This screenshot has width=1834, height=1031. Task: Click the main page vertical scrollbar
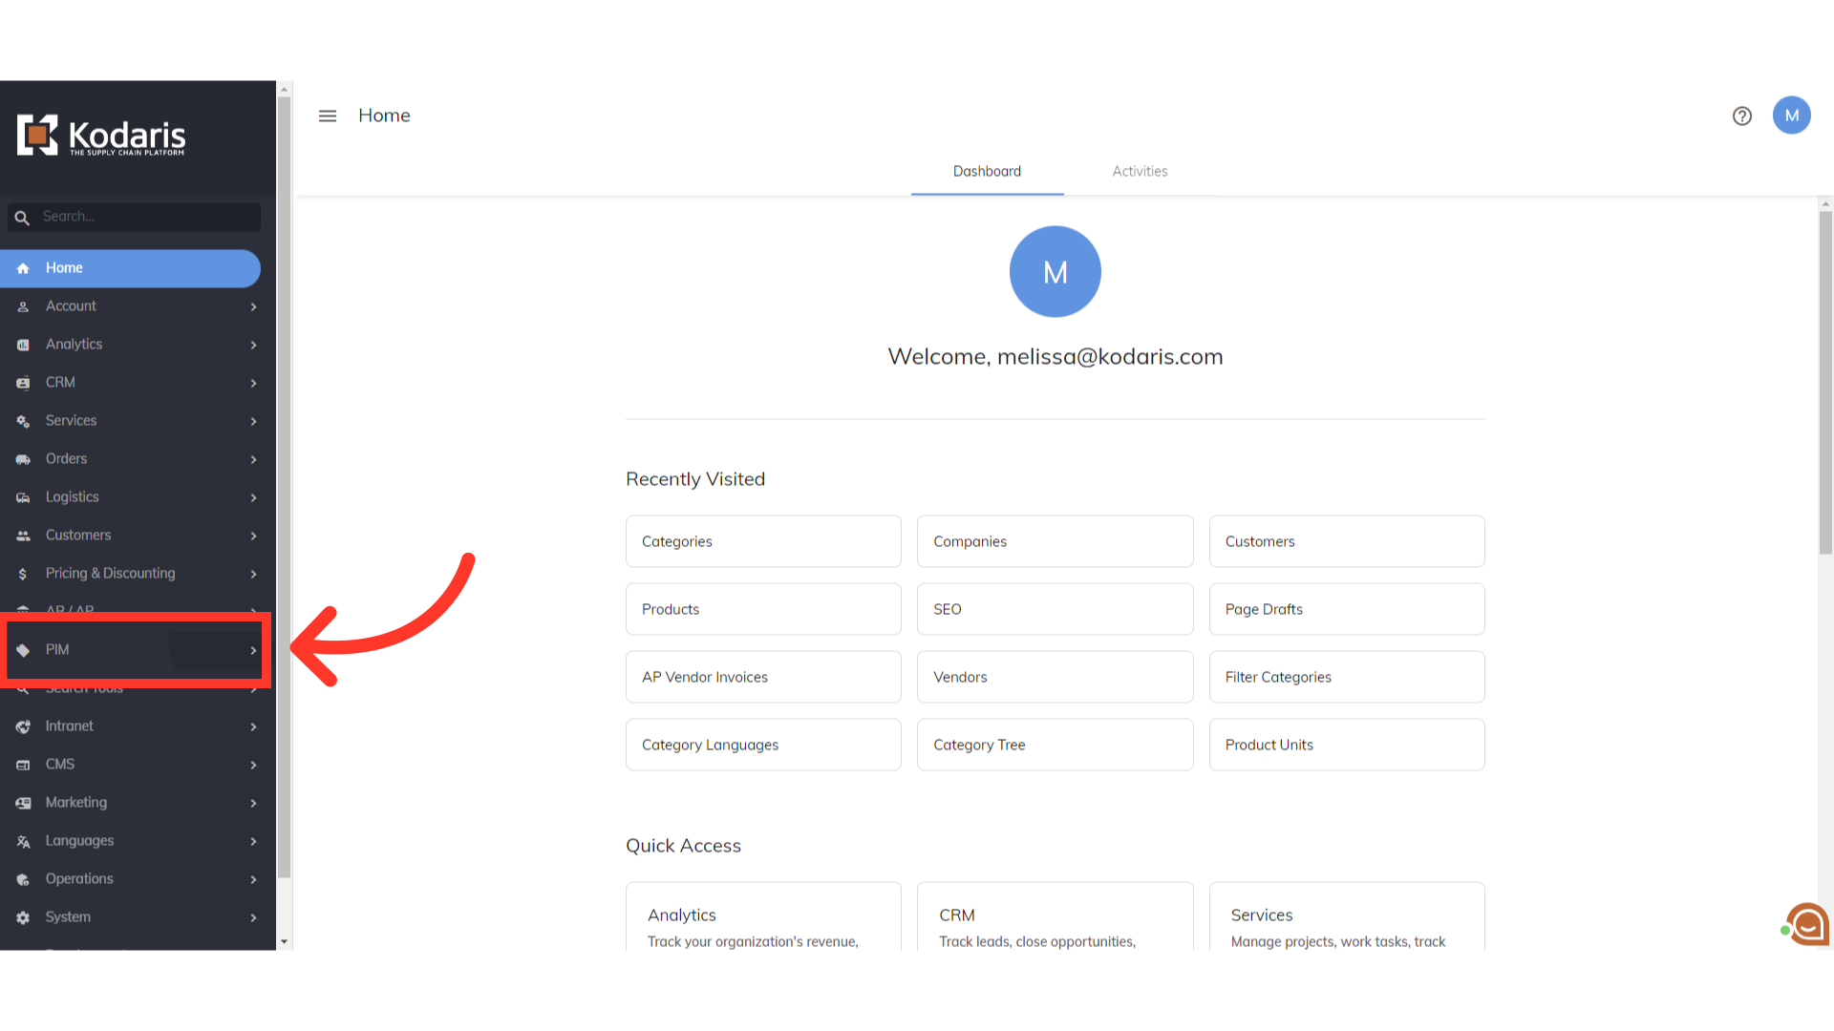1825,382
